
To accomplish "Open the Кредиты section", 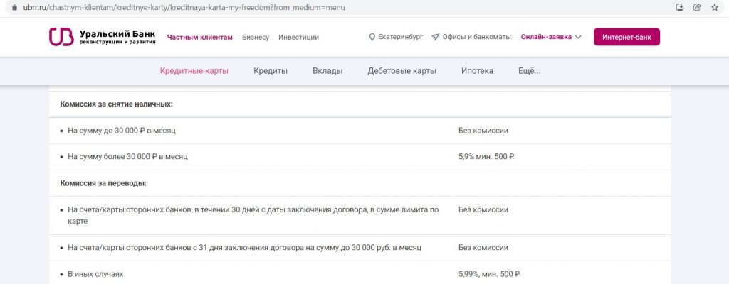I will coord(271,71).
